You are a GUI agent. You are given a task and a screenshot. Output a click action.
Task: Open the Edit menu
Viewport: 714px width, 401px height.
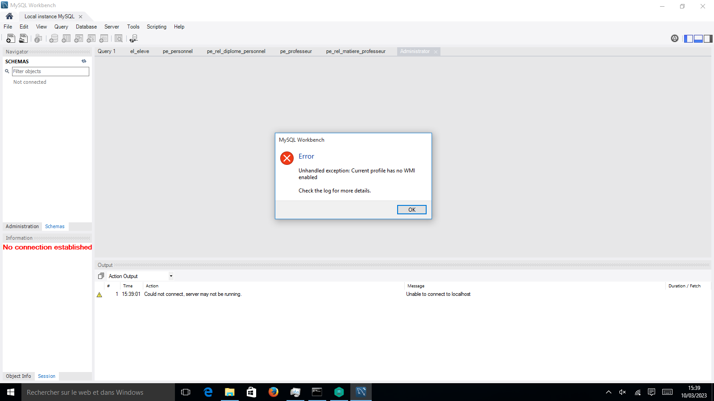[x=24, y=27]
